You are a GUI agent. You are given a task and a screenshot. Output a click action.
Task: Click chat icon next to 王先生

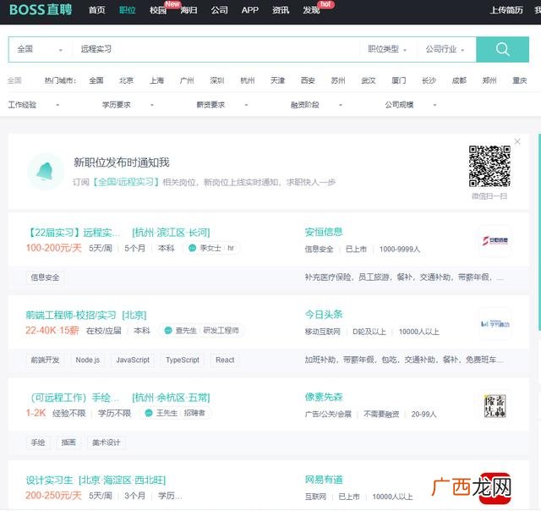point(149,413)
